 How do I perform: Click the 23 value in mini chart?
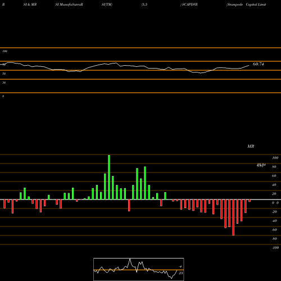click(x=180, y=273)
